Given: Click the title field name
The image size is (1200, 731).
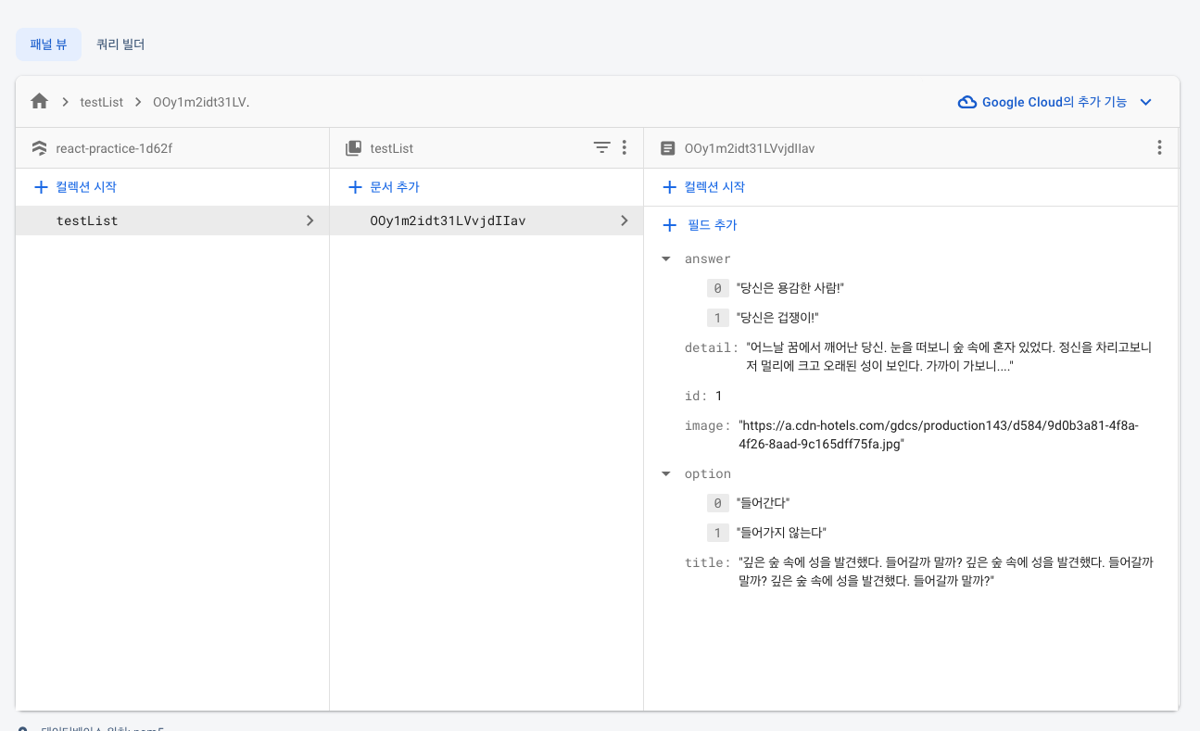Looking at the screenshot, I should (707, 562).
